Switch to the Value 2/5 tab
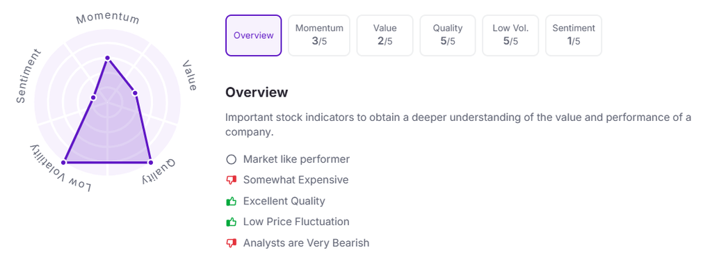This screenshot has height=269, width=712. click(385, 35)
